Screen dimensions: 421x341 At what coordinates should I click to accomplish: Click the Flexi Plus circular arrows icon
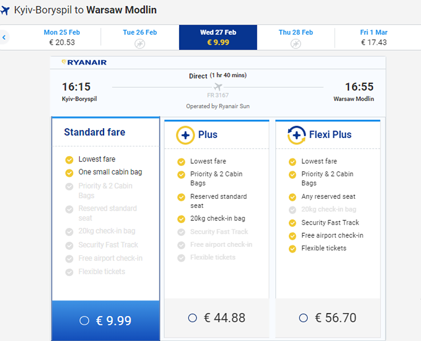[297, 135]
